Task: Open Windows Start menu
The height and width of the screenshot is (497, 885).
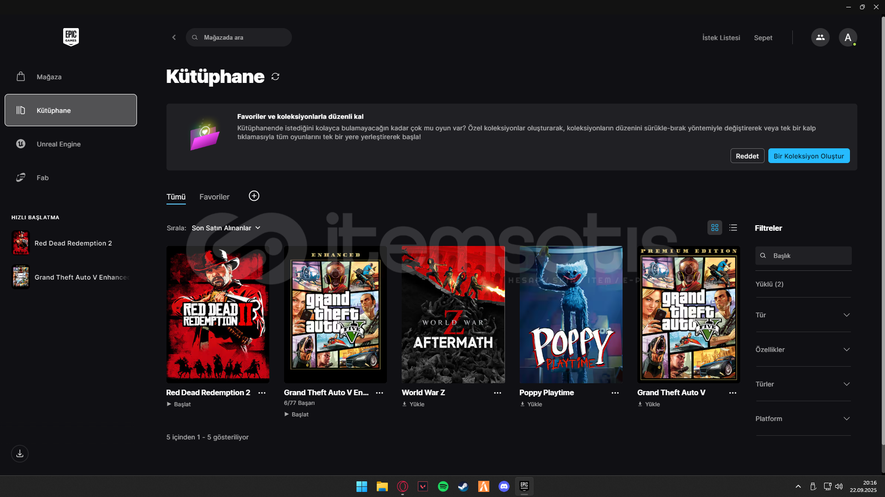Action: [362, 486]
